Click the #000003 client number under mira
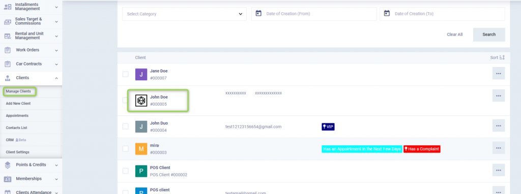Image resolution: width=521 pixels, height=194 pixels. [x=159, y=152]
